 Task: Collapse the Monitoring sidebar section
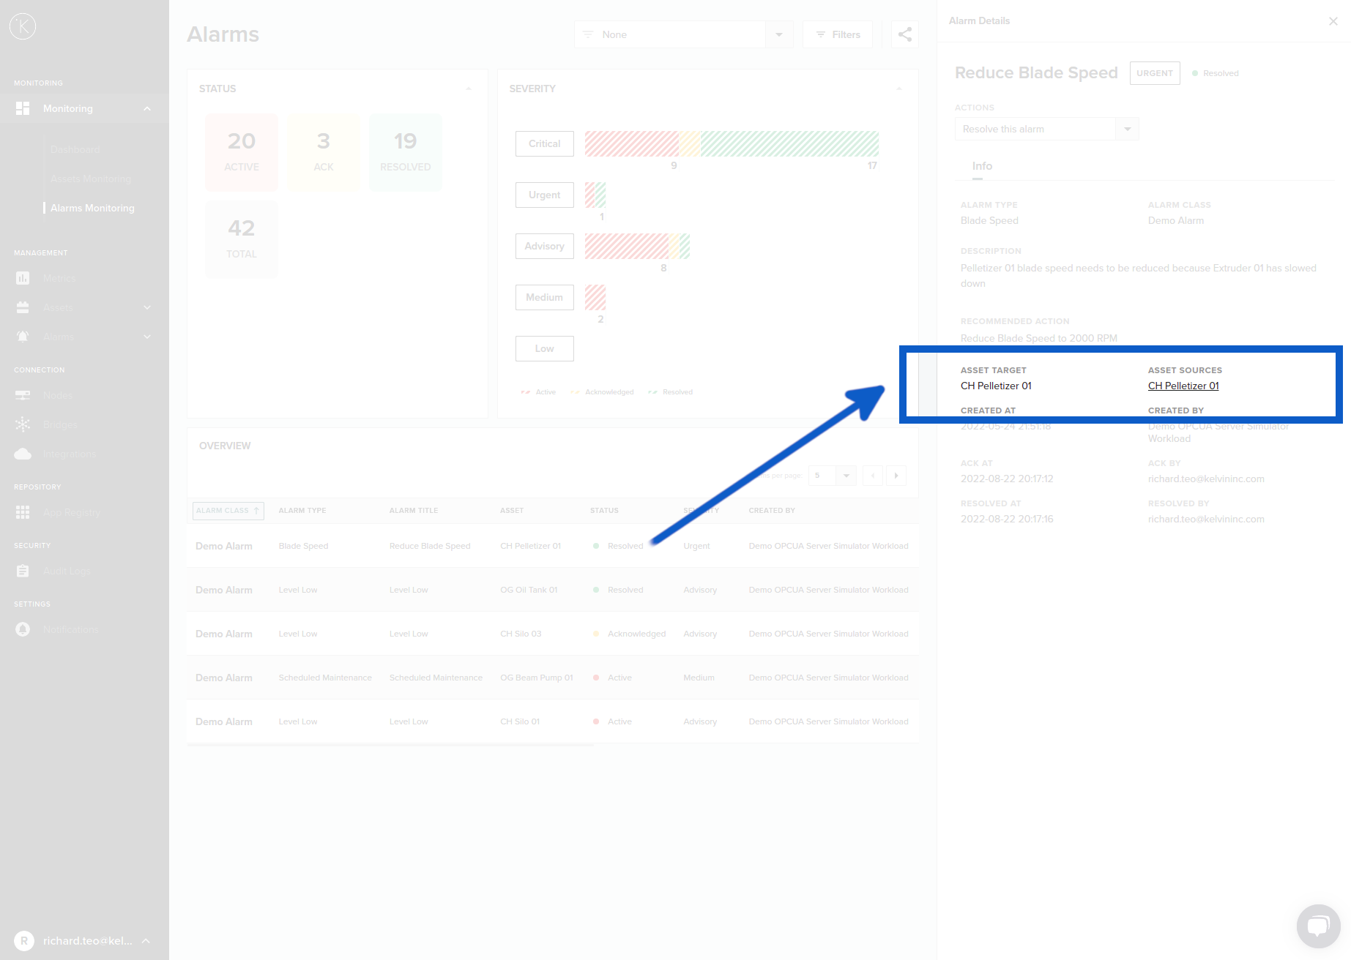click(x=147, y=109)
